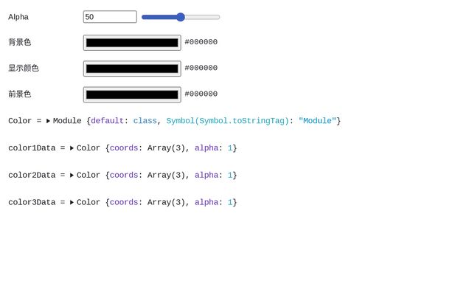Click the #000000 hex value beside 背景色
The height and width of the screenshot is (295, 472).
[201, 43]
